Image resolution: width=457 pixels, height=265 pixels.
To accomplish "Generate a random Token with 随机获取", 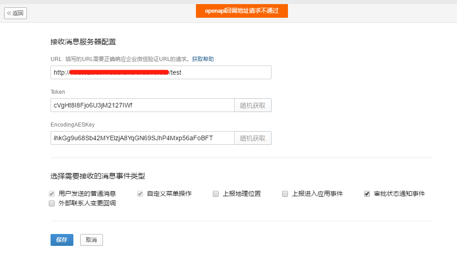I will [253, 106].
